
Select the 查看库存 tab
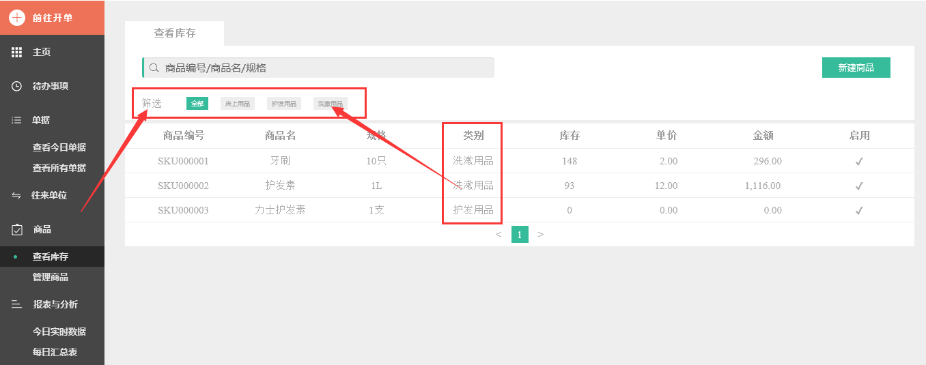pos(175,33)
